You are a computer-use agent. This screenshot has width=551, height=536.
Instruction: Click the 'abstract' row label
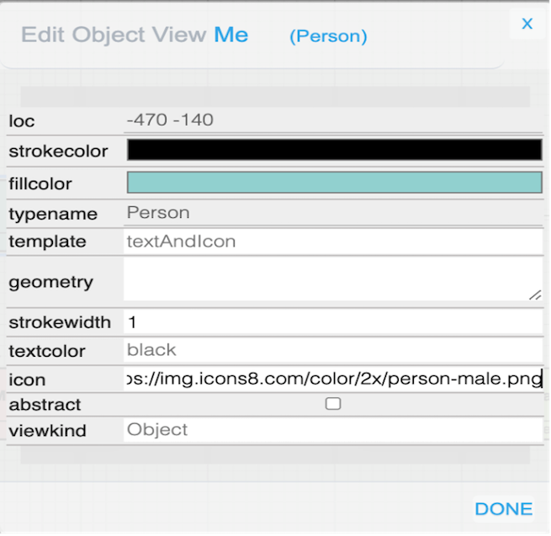pyautogui.click(x=45, y=405)
